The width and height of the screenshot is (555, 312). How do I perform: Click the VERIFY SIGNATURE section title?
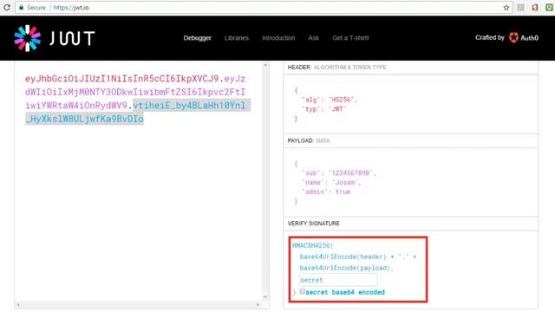click(314, 224)
